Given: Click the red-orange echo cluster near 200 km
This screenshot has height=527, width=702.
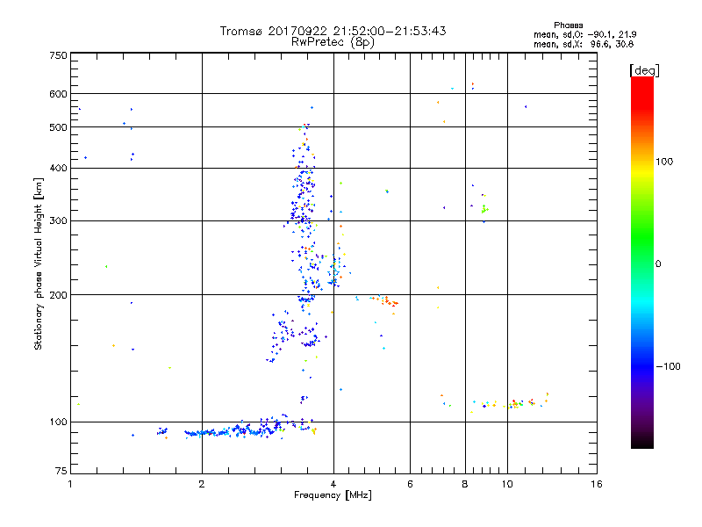Looking at the screenshot, I should pos(389,301).
